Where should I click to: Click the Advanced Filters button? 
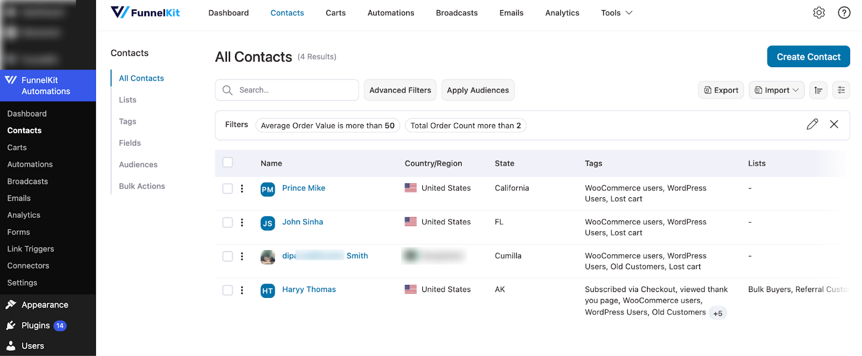point(400,90)
